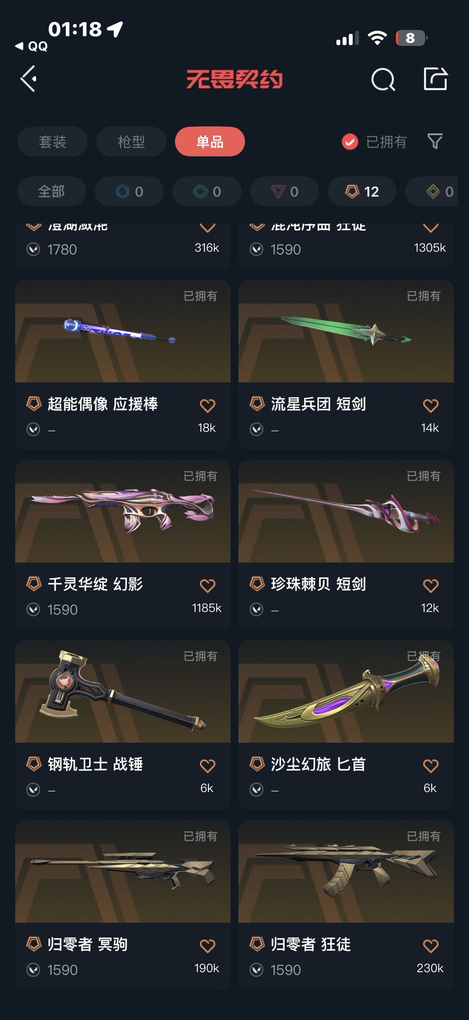Open the filter funnel icon
Image resolution: width=469 pixels, height=1020 pixels.
[x=435, y=141]
